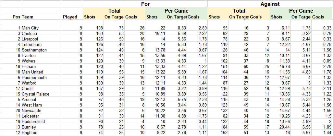This screenshot has width=333, height=136.
Task: Select the 'For' header cell
Action: (x=145, y=4)
